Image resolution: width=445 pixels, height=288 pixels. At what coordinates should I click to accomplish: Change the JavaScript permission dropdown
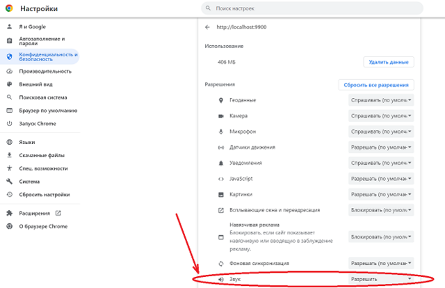(x=381, y=179)
